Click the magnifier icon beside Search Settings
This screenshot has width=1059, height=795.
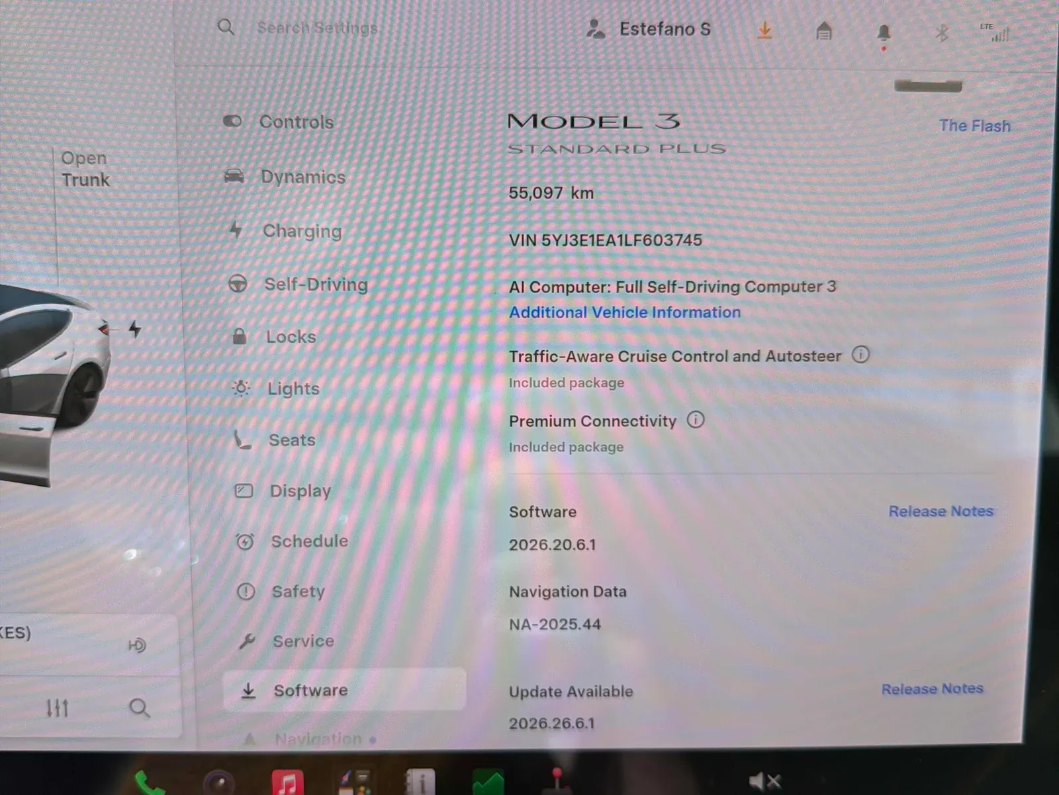tap(226, 27)
